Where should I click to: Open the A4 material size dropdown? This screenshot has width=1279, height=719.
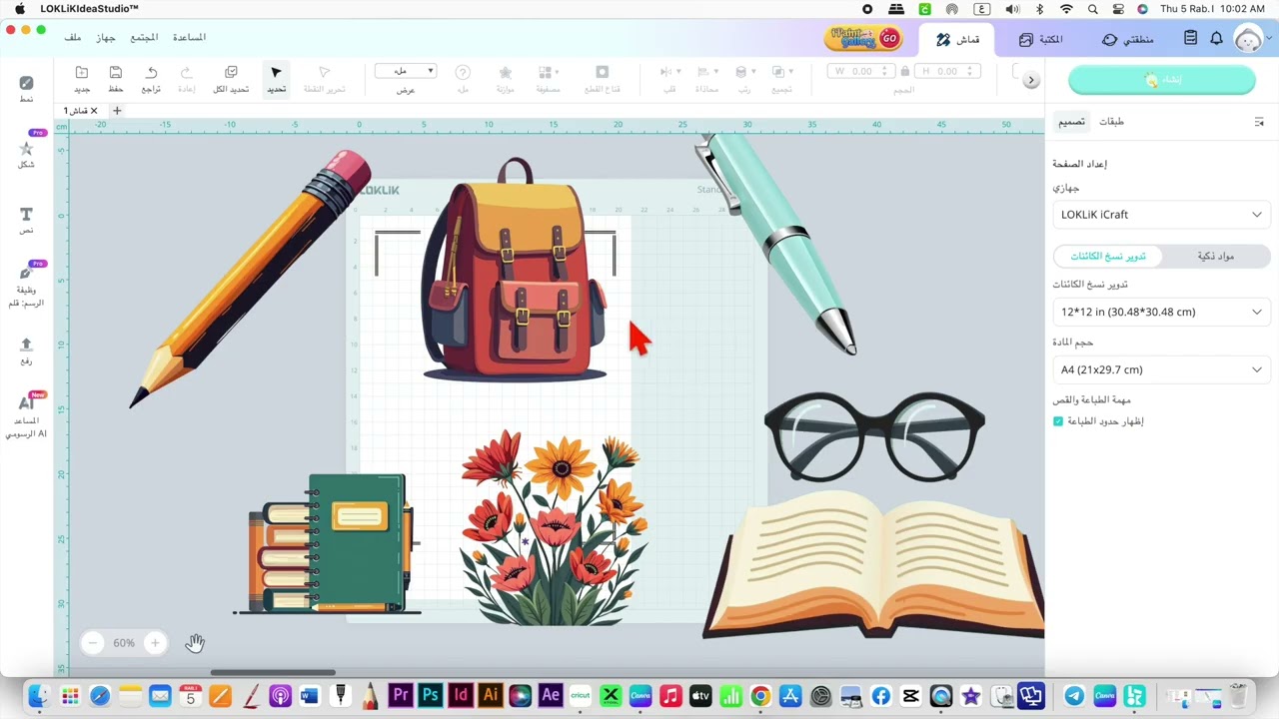[1161, 369]
